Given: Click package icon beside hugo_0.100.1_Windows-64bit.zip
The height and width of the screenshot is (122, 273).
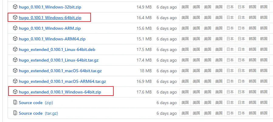Looking at the screenshot, I should (x=15, y=18).
